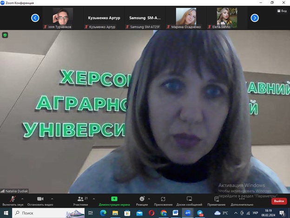
Task: Open the Apps panel
Action: (x=163, y=201)
